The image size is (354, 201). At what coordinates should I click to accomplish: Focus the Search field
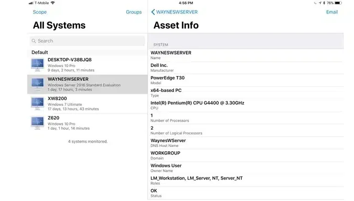(87, 41)
